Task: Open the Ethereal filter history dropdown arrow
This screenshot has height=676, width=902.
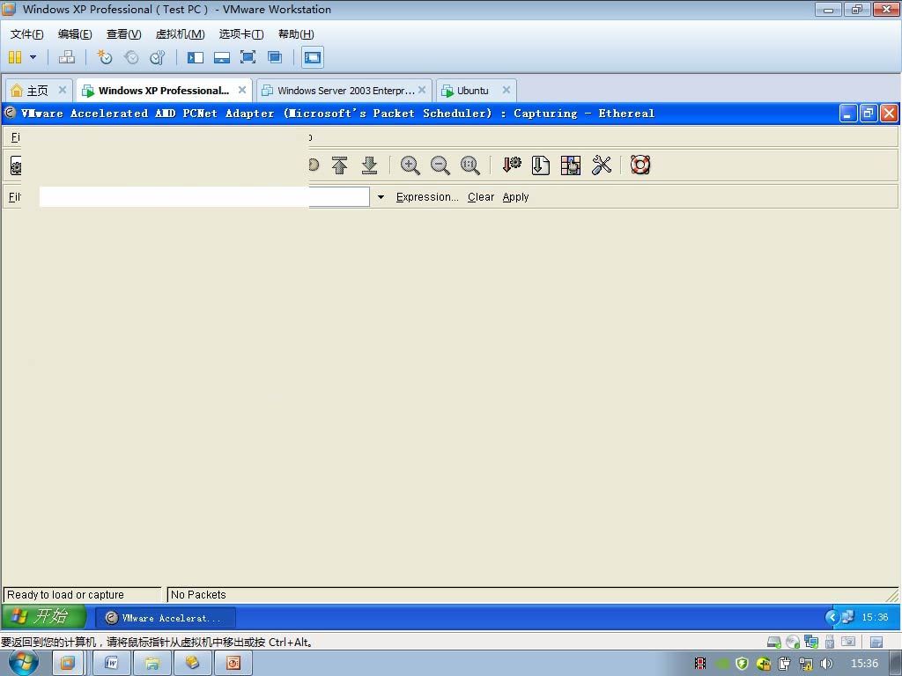Action: pos(381,197)
